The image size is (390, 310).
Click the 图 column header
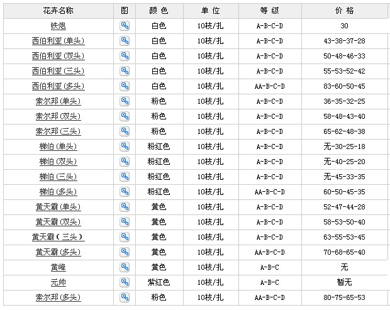coord(125,11)
